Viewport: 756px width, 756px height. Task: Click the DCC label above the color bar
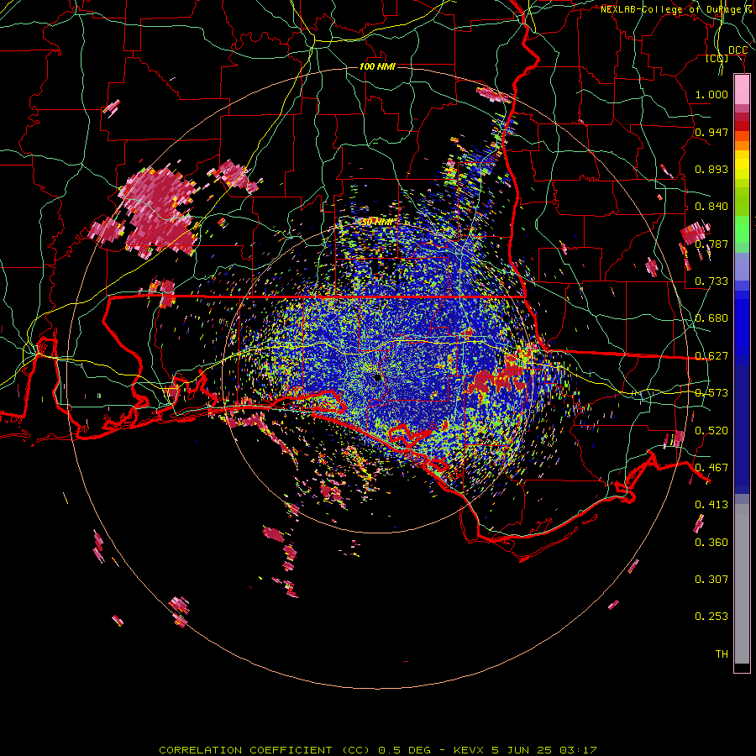click(x=738, y=50)
